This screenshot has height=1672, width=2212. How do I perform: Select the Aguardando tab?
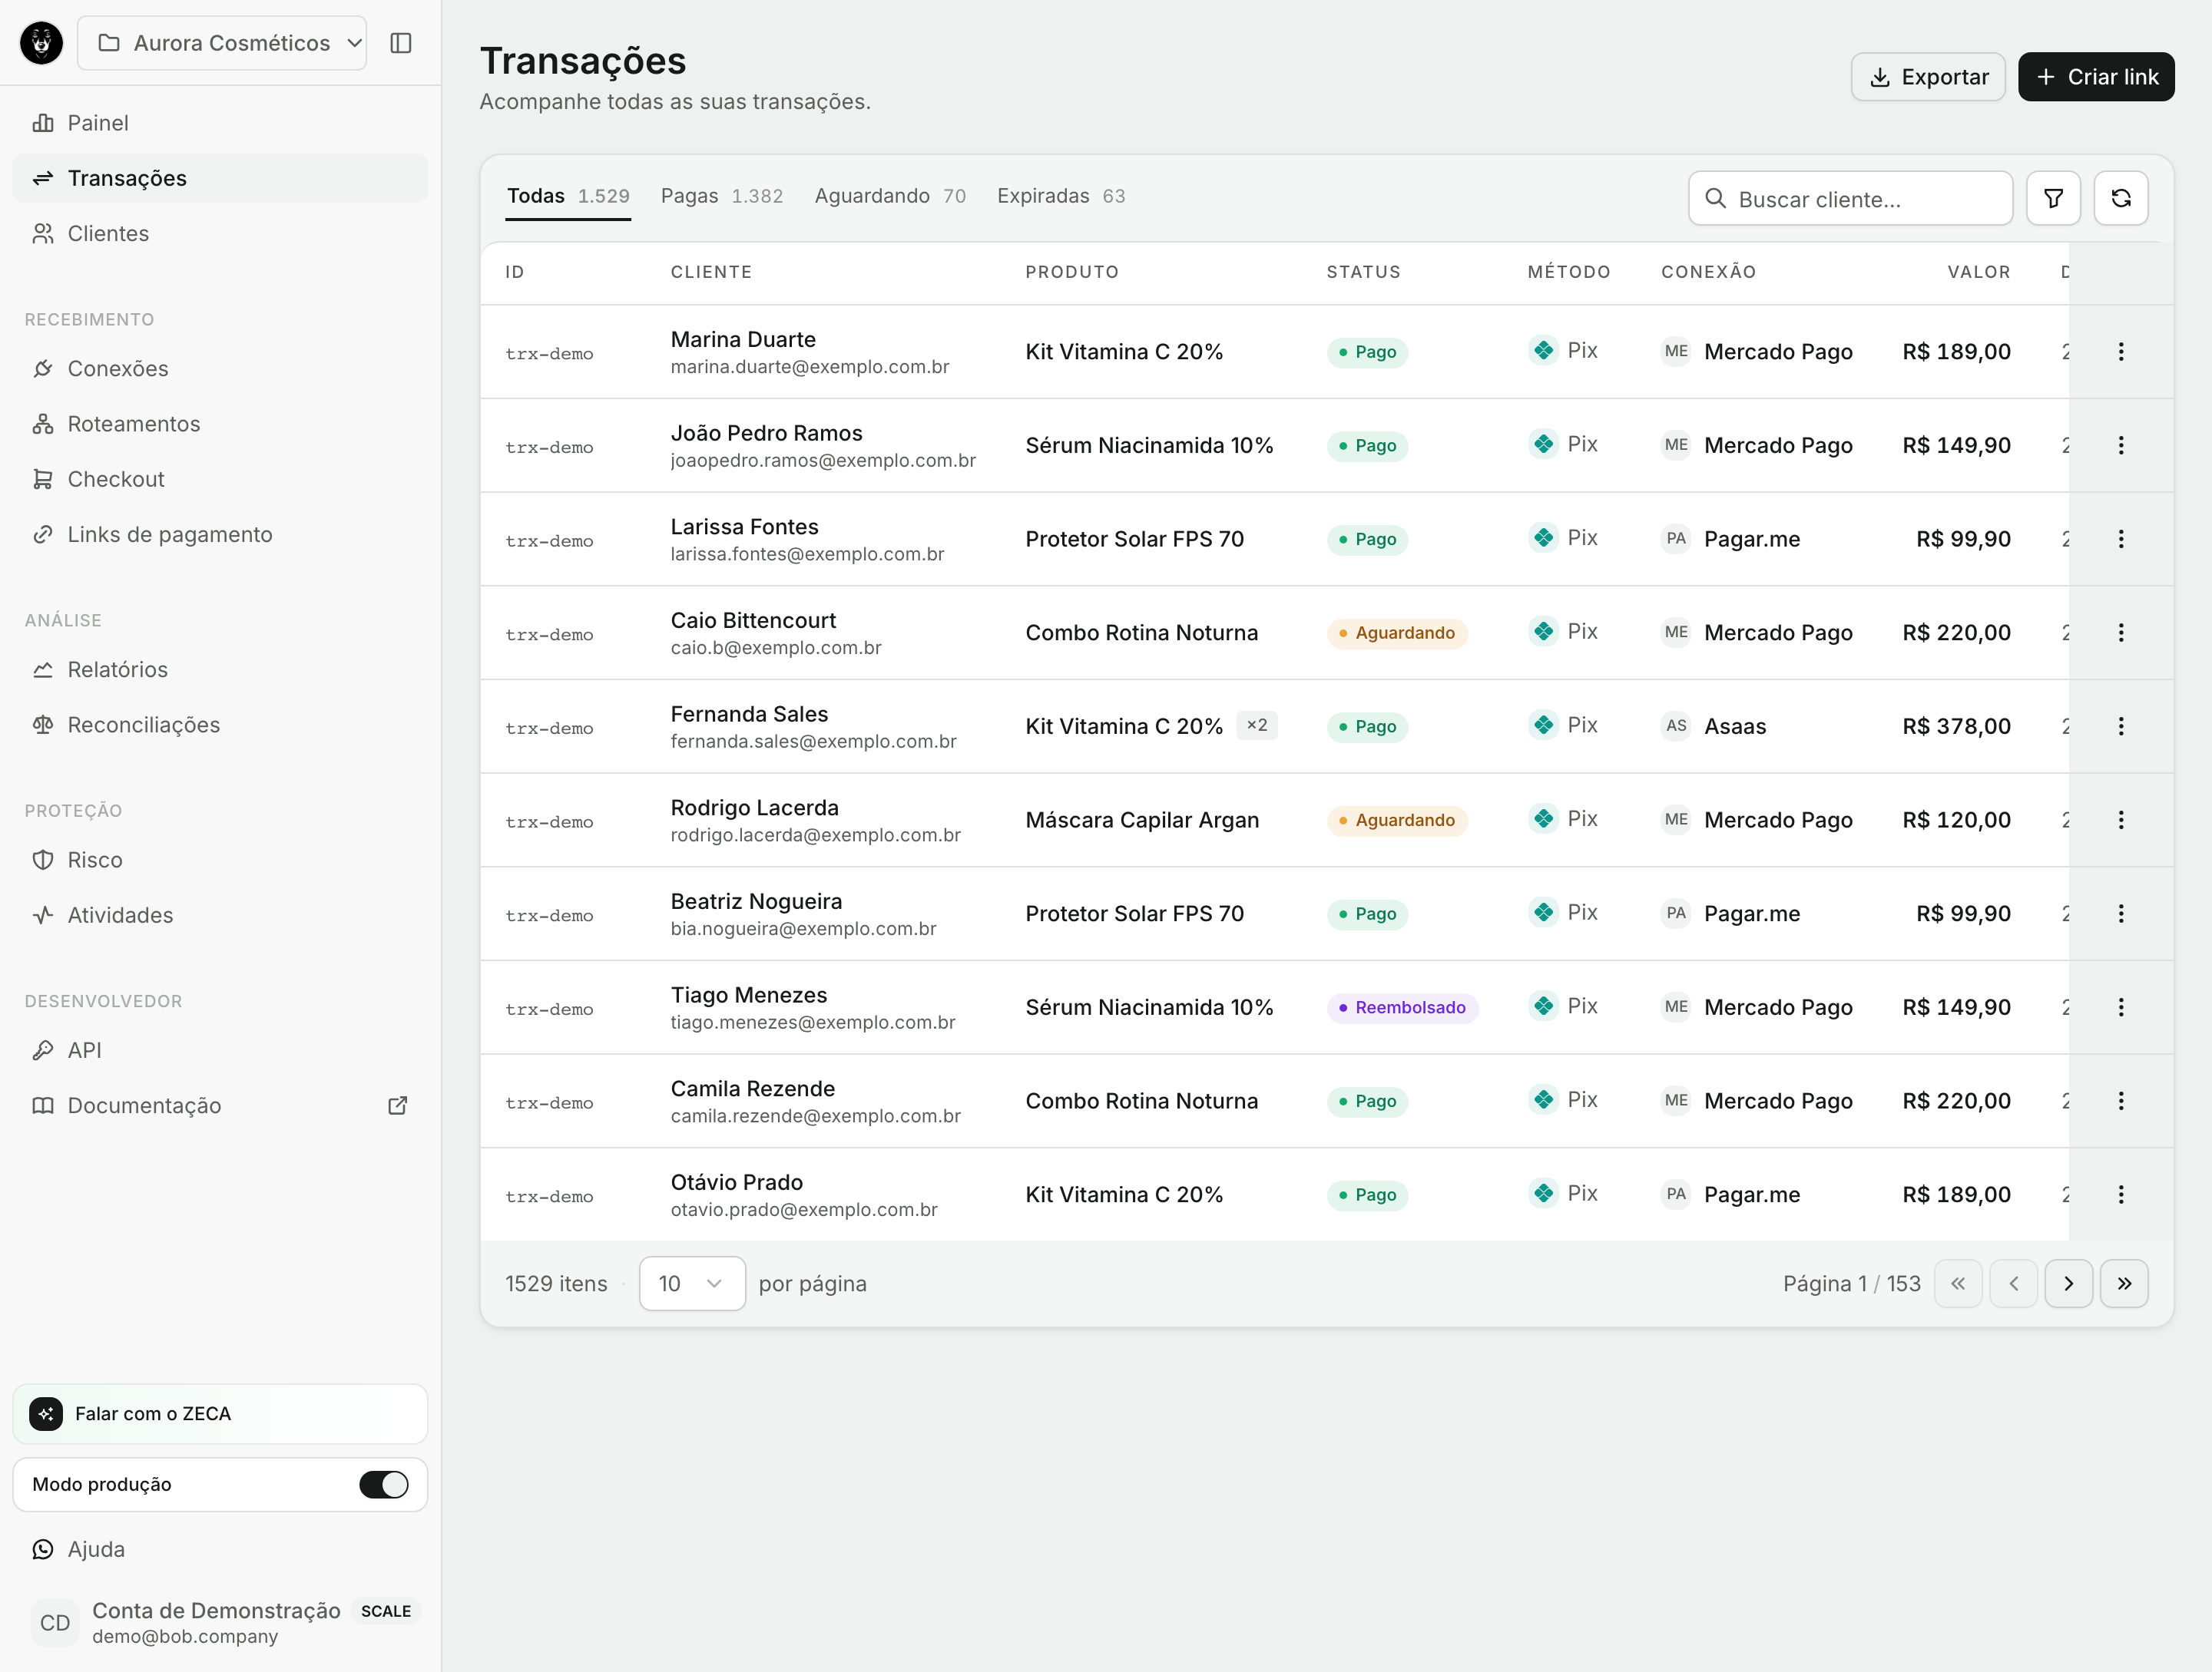tap(890, 196)
